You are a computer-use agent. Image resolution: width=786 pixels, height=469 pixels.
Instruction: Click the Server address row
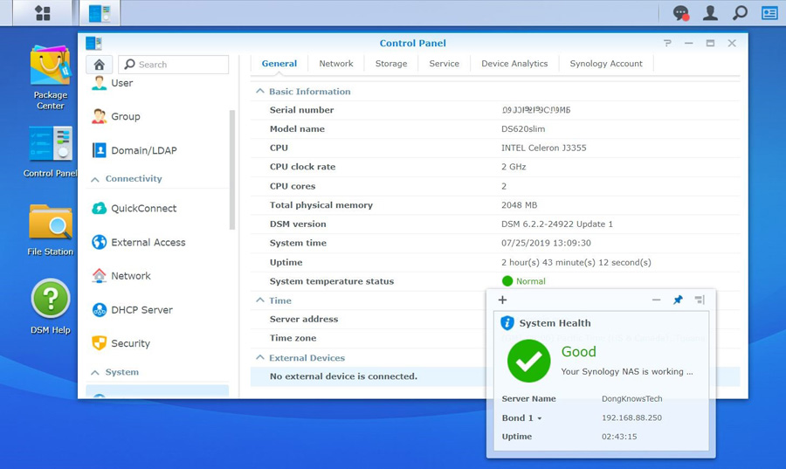click(495, 319)
